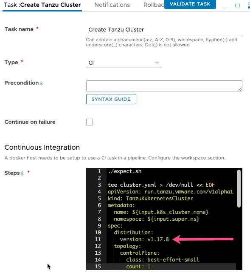Click the VALIDATE TASK button
This screenshot has width=250, height=273.
point(190,4)
